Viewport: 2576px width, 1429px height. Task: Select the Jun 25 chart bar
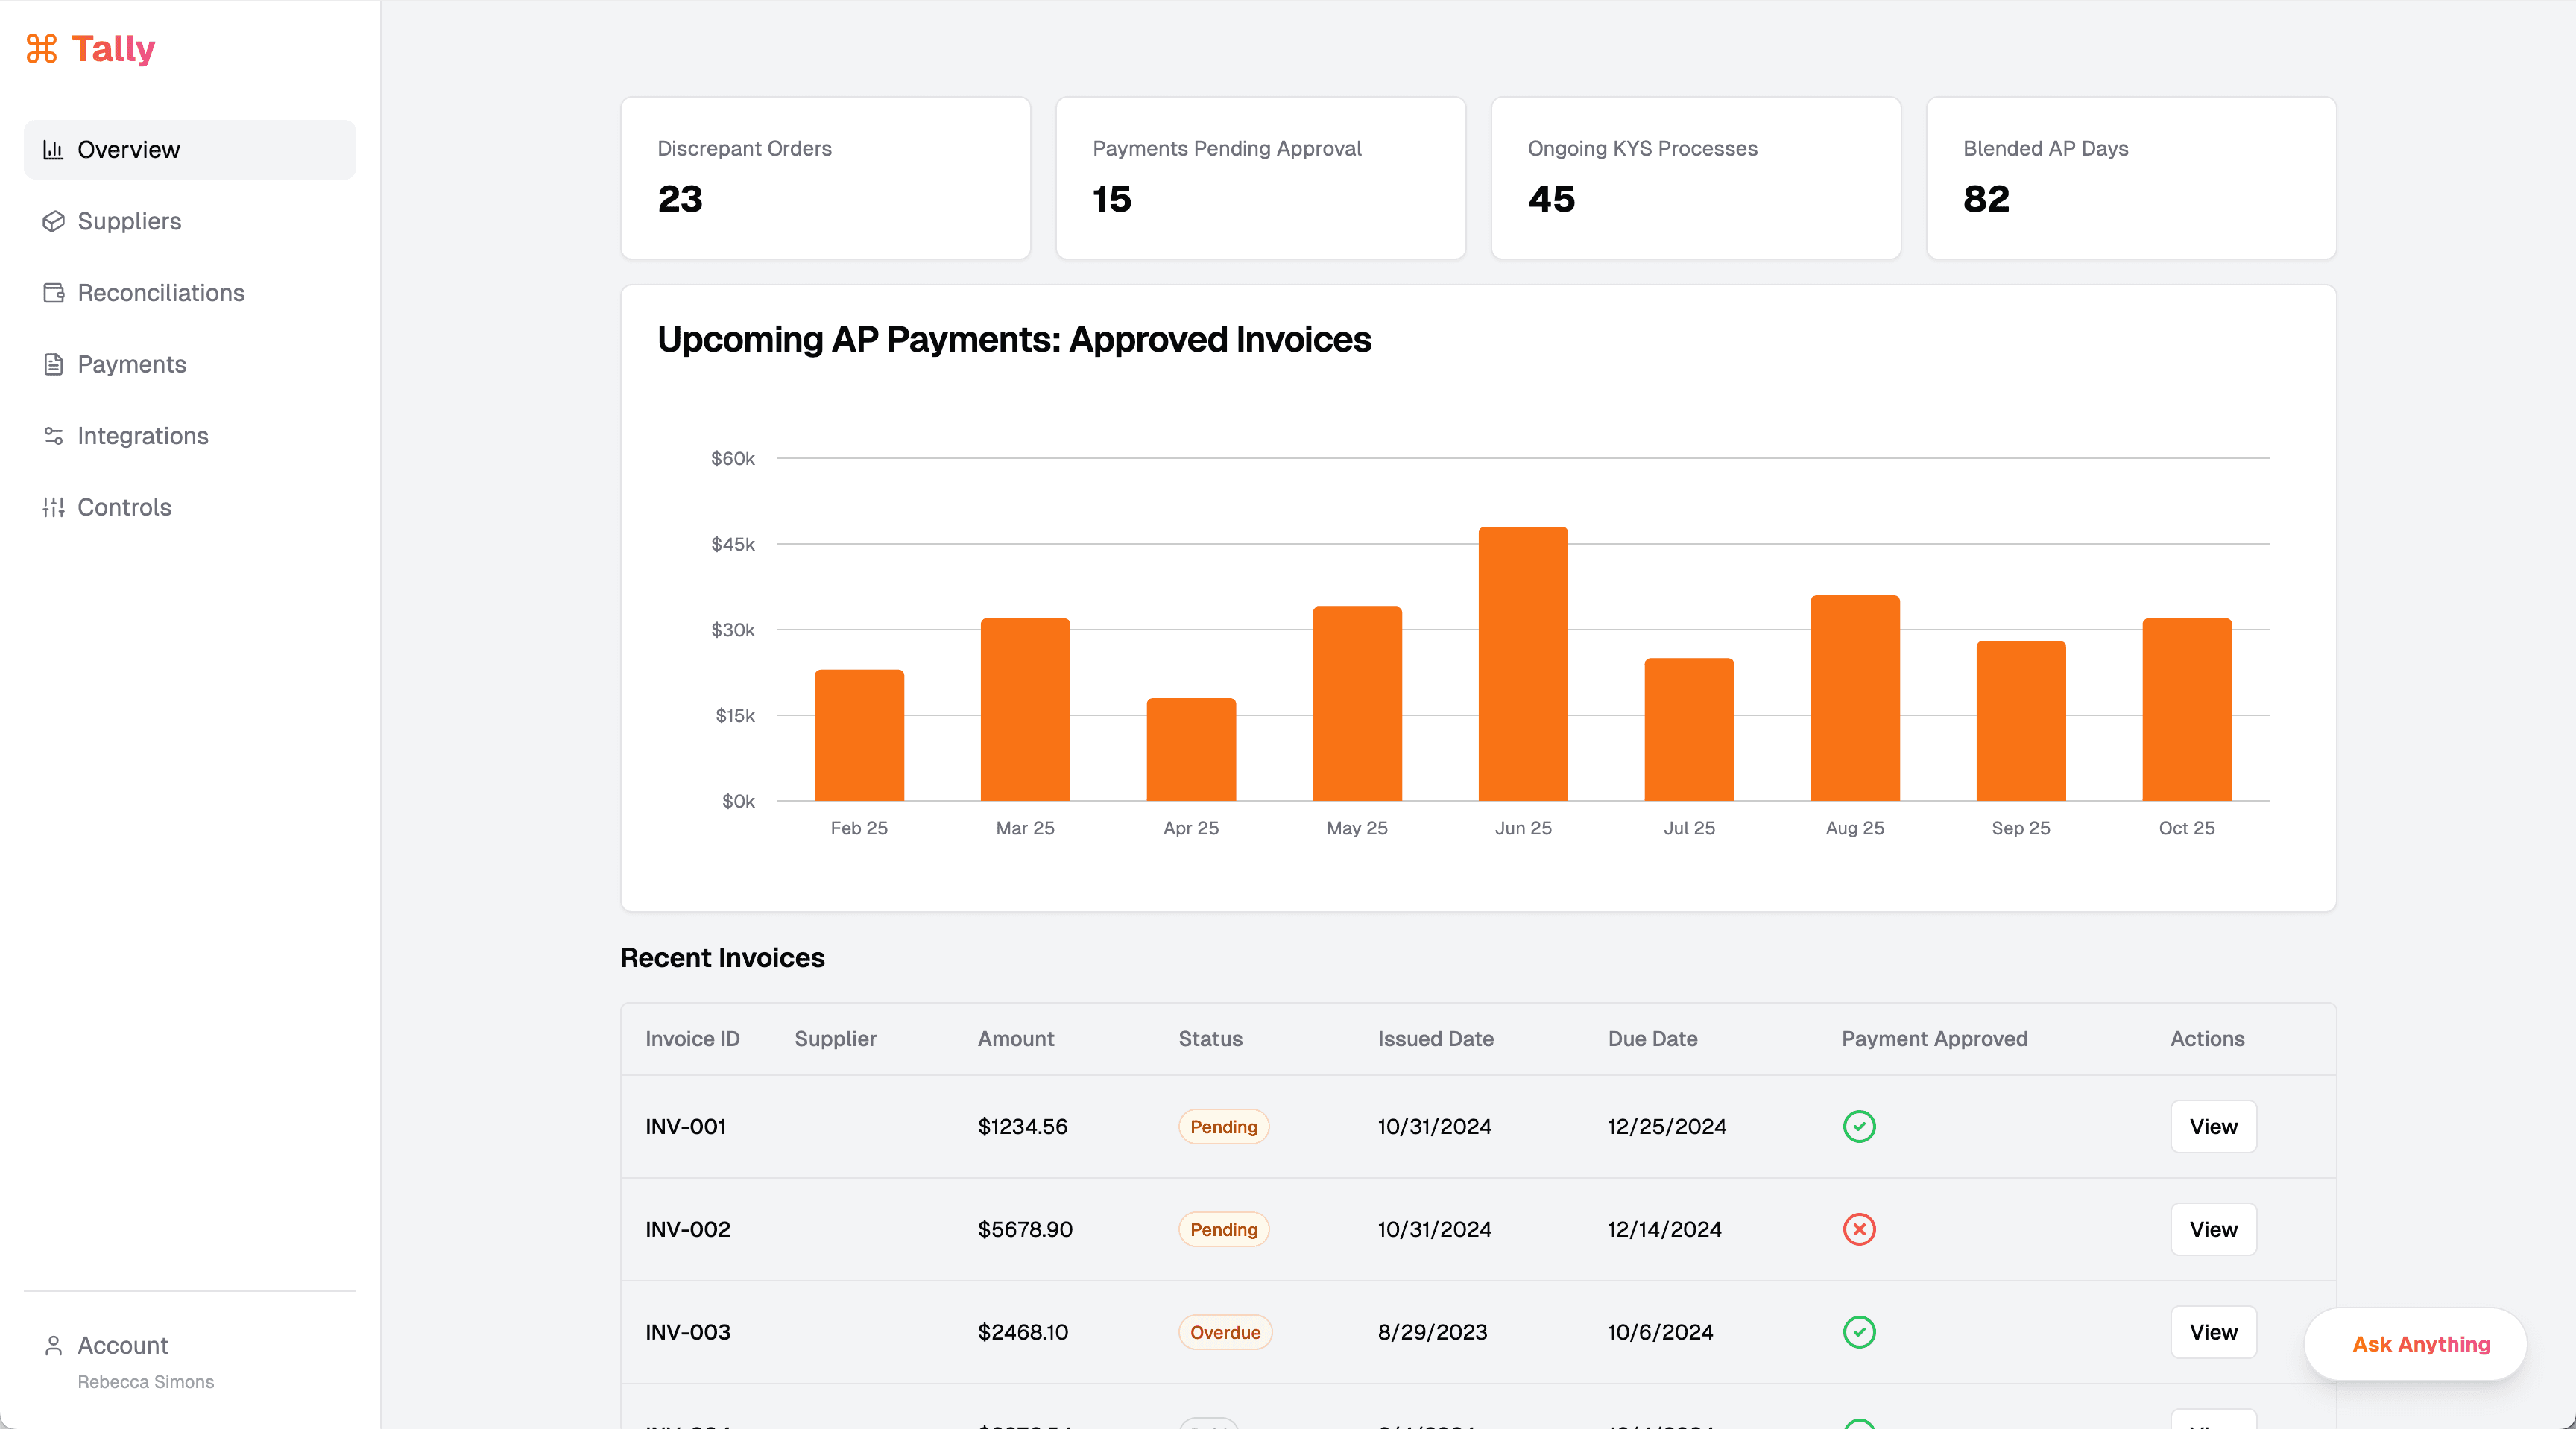click(1522, 664)
